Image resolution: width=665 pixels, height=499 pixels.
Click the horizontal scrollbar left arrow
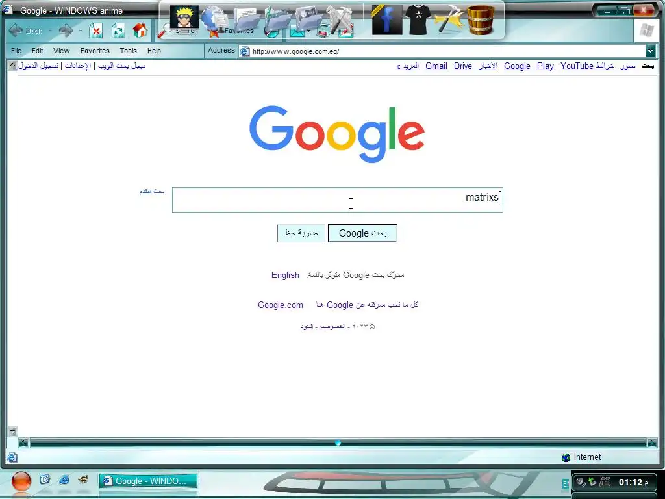(24, 443)
